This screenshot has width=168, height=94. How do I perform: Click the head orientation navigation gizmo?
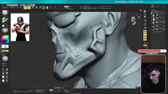click(133, 21)
